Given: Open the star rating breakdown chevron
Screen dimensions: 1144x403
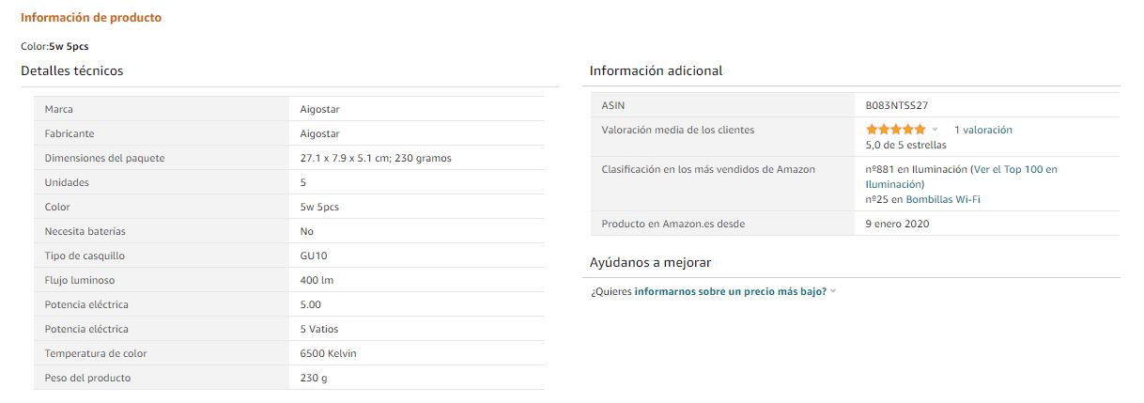Looking at the screenshot, I should pyautogui.click(x=935, y=130).
